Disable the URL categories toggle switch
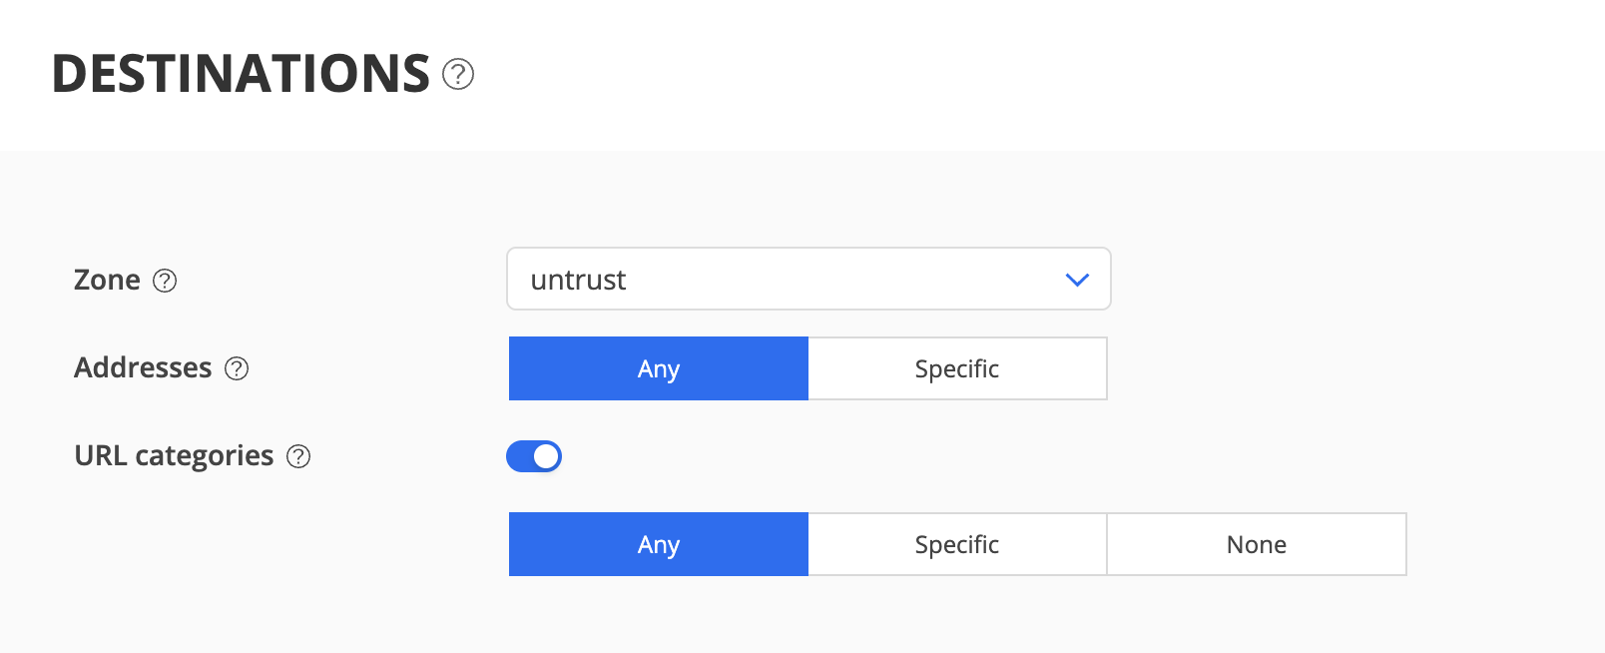 534,456
